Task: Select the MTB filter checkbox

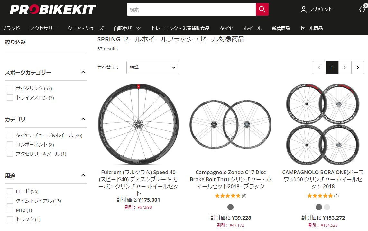Action: tap(10, 210)
